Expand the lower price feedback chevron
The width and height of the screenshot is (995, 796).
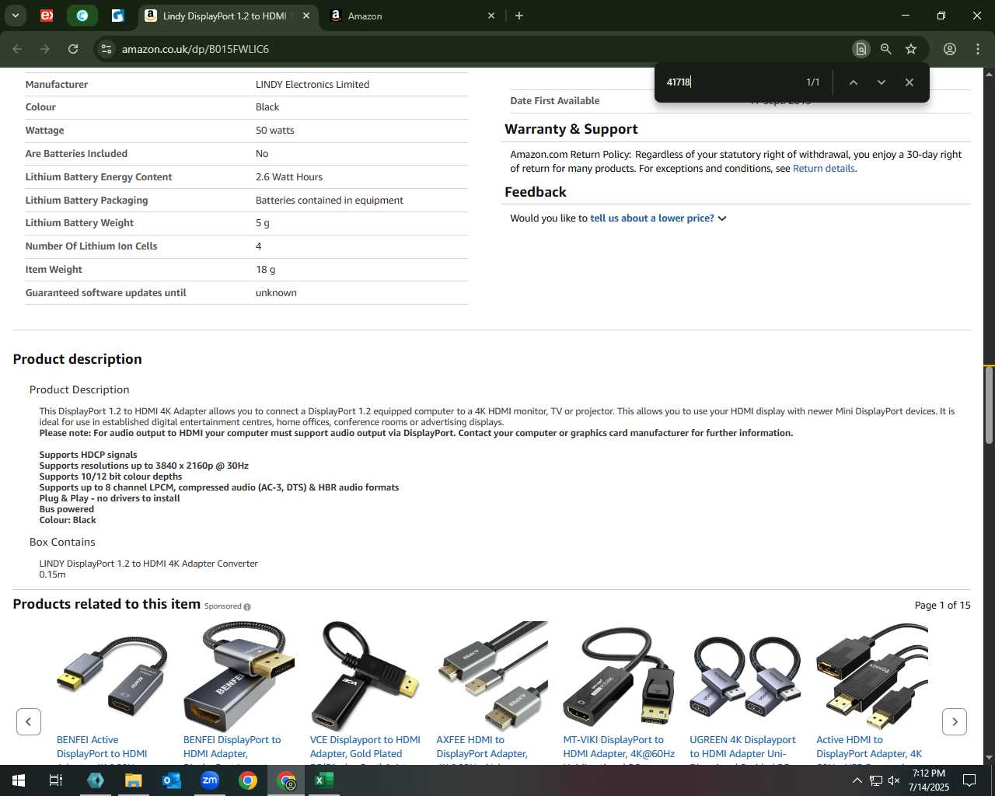pos(722,218)
